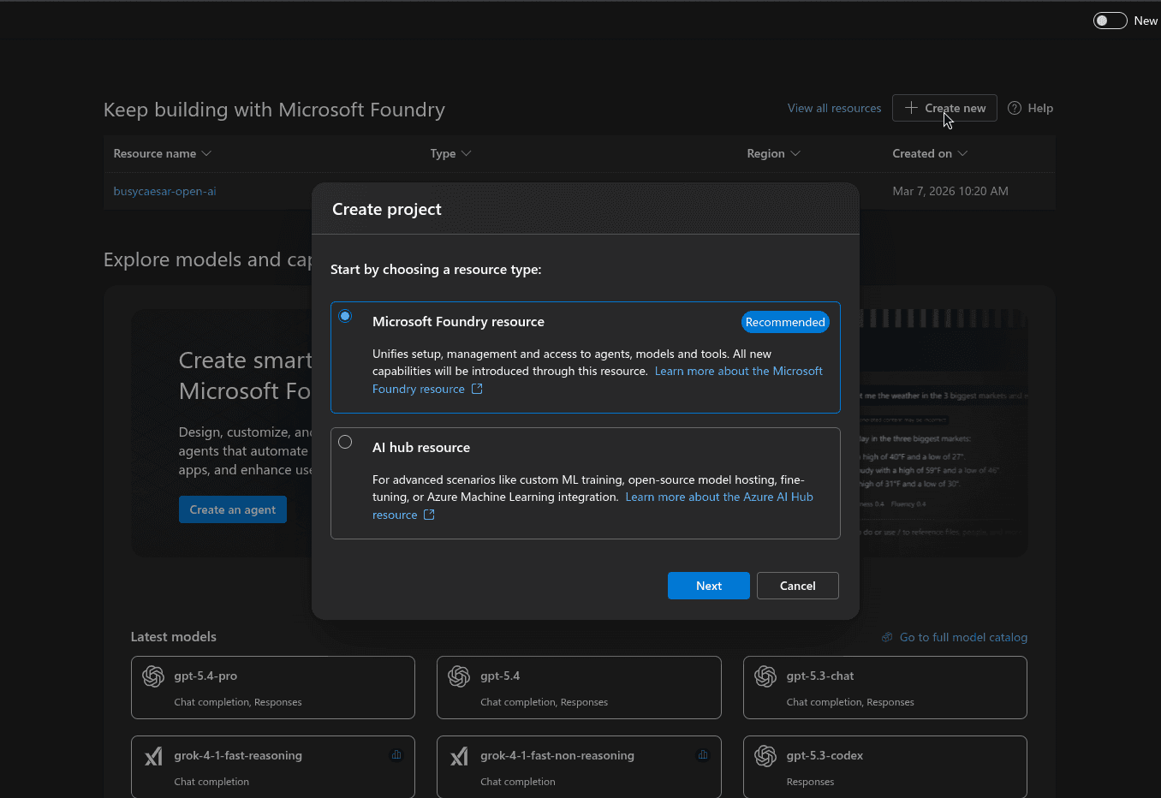Screen dimensions: 1161x798
Task: Click the Create an agent button
Action: [x=233, y=509]
